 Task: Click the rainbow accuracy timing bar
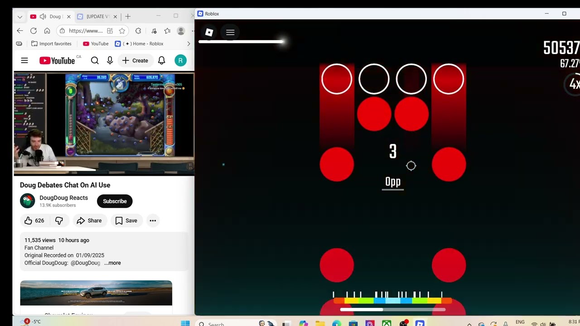click(392, 300)
